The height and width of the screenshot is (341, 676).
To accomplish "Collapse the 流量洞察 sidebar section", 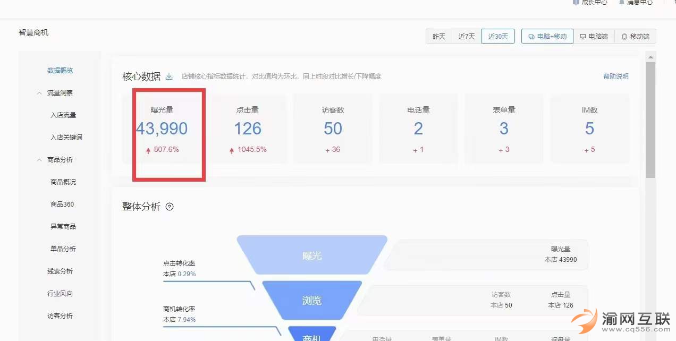I will click(39, 93).
